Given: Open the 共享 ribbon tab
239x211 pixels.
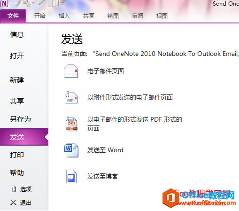Looking at the screenshot, I should pyautogui.click(x=88, y=16).
